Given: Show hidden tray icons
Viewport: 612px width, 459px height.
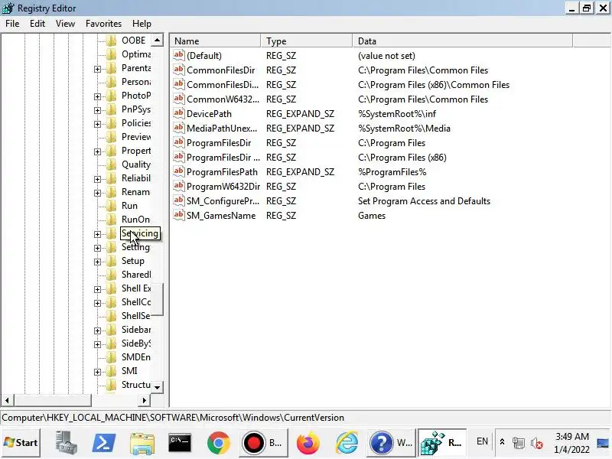Looking at the screenshot, I should [503, 442].
